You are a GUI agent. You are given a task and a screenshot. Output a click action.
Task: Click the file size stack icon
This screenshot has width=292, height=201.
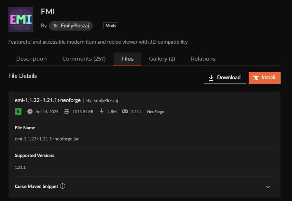tap(67, 111)
